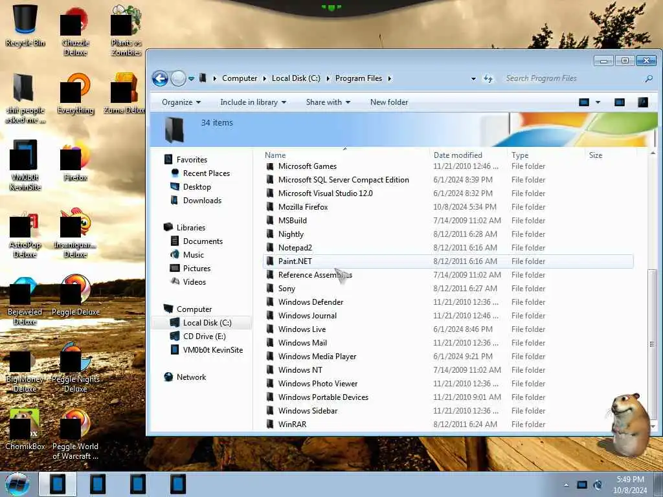The width and height of the screenshot is (663, 497).
Task: Open Documents library in navigation pane
Action: pyautogui.click(x=203, y=241)
